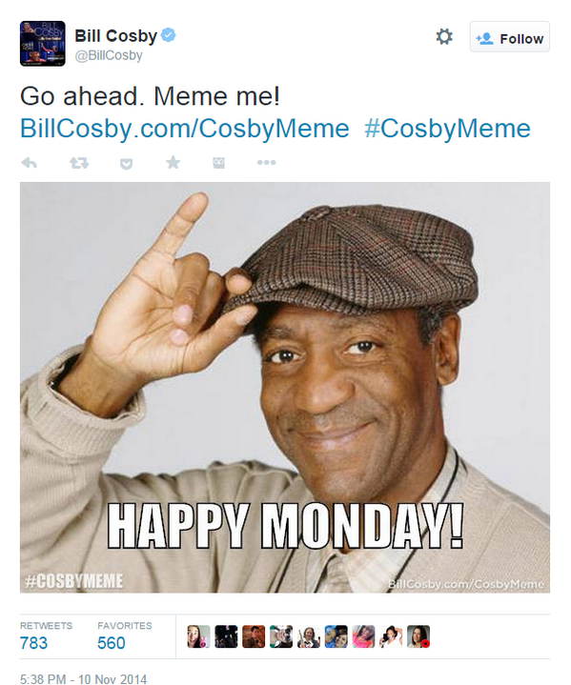Open the gear settings dropdown
Viewport: 571px width, 685px height.
click(444, 37)
